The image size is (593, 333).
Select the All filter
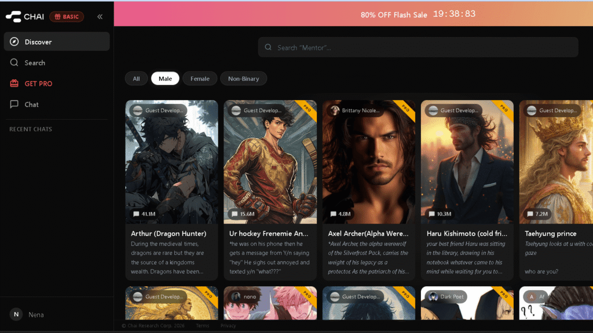tap(136, 79)
